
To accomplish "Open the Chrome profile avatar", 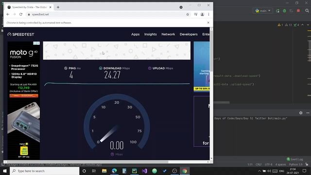I will point(202,14).
